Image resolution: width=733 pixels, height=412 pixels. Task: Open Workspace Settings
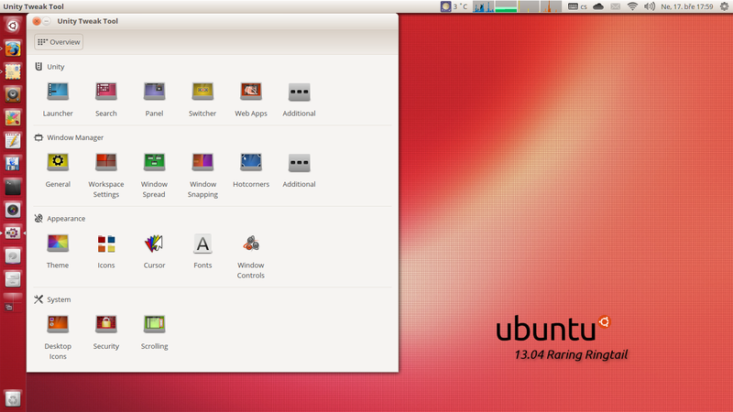[106, 175]
